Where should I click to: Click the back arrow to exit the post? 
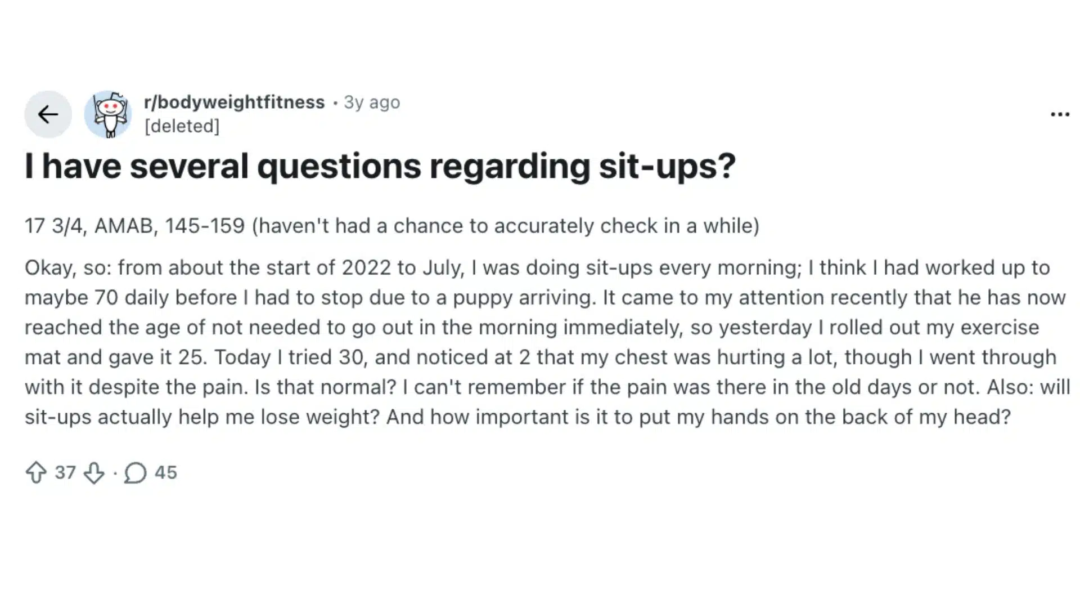click(48, 114)
